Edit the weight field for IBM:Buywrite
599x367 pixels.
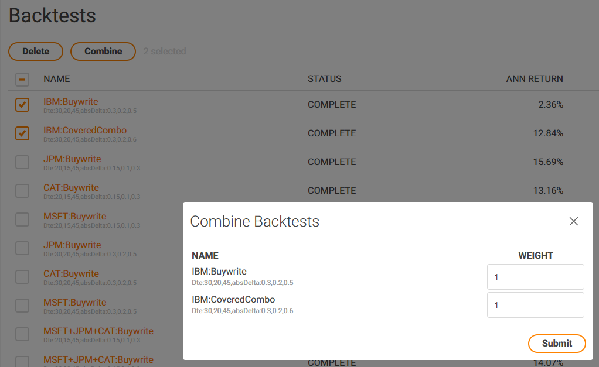[535, 277]
